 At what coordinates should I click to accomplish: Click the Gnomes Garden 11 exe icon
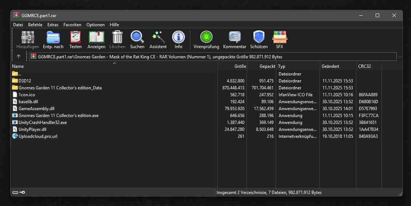(15, 115)
